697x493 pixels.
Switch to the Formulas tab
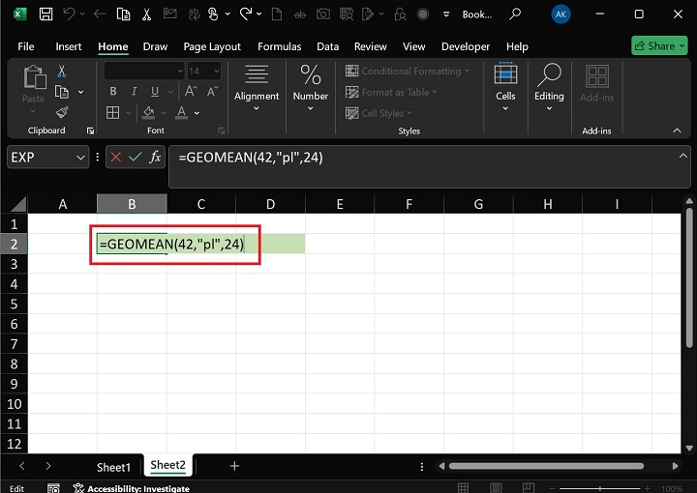(x=279, y=46)
